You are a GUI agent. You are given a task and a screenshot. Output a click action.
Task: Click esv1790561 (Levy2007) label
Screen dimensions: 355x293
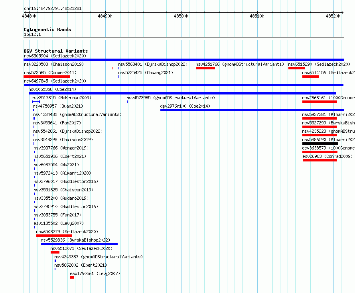(95, 273)
